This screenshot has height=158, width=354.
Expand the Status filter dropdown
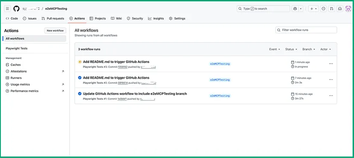pyautogui.click(x=291, y=49)
